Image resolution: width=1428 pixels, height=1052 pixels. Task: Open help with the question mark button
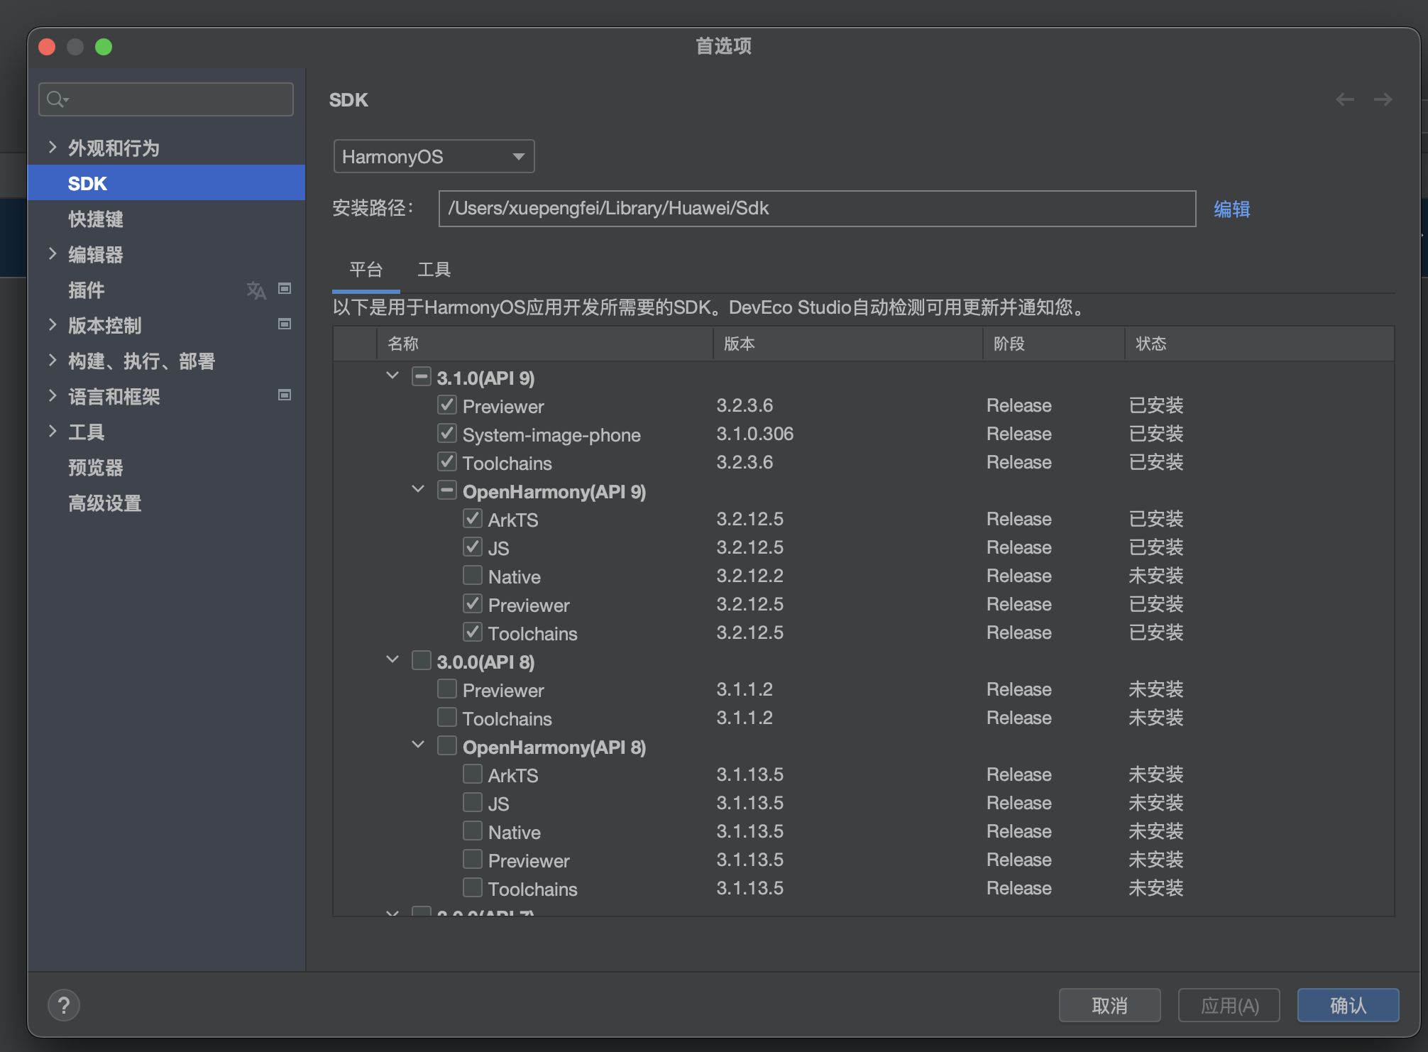[x=64, y=1005]
